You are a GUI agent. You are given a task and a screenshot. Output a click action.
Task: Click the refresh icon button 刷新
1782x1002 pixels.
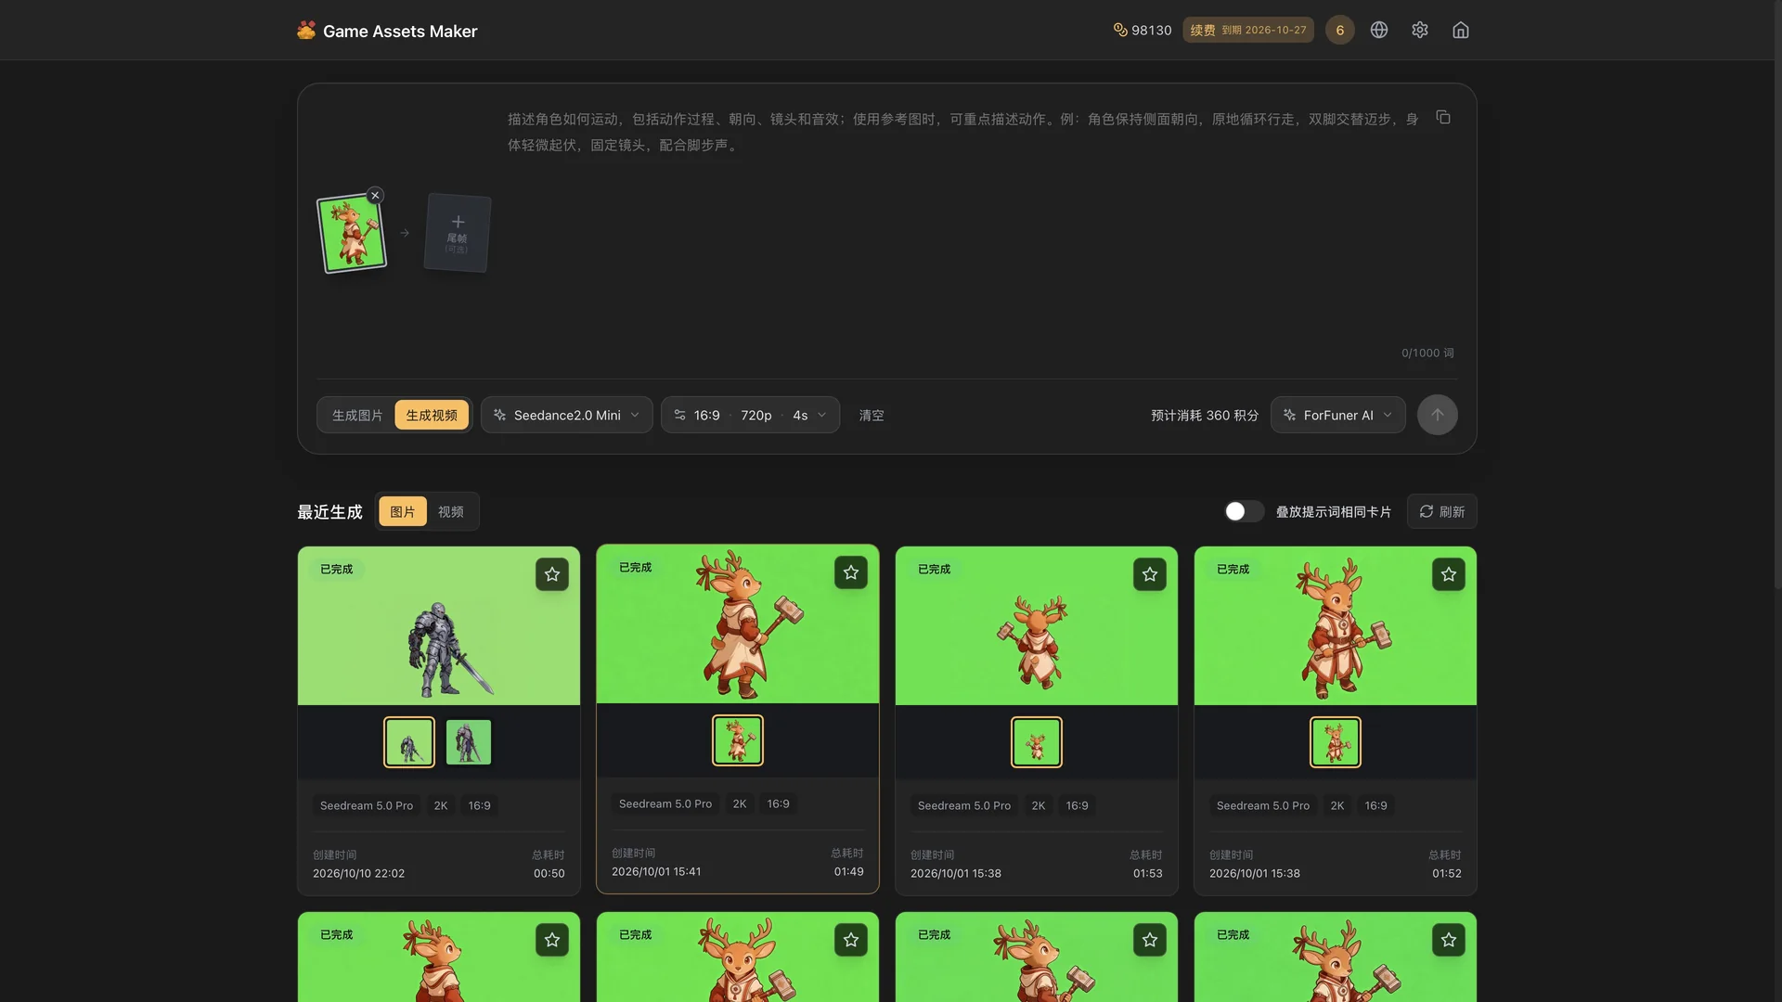pos(1441,511)
